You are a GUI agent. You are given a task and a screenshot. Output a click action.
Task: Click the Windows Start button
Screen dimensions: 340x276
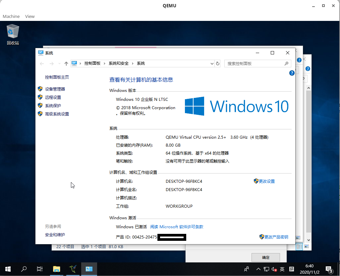pyautogui.click(x=8, y=269)
